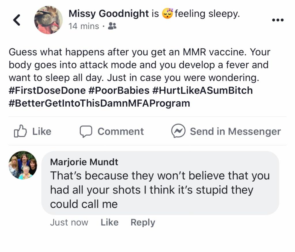Tap the friends audience icon

point(112,26)
